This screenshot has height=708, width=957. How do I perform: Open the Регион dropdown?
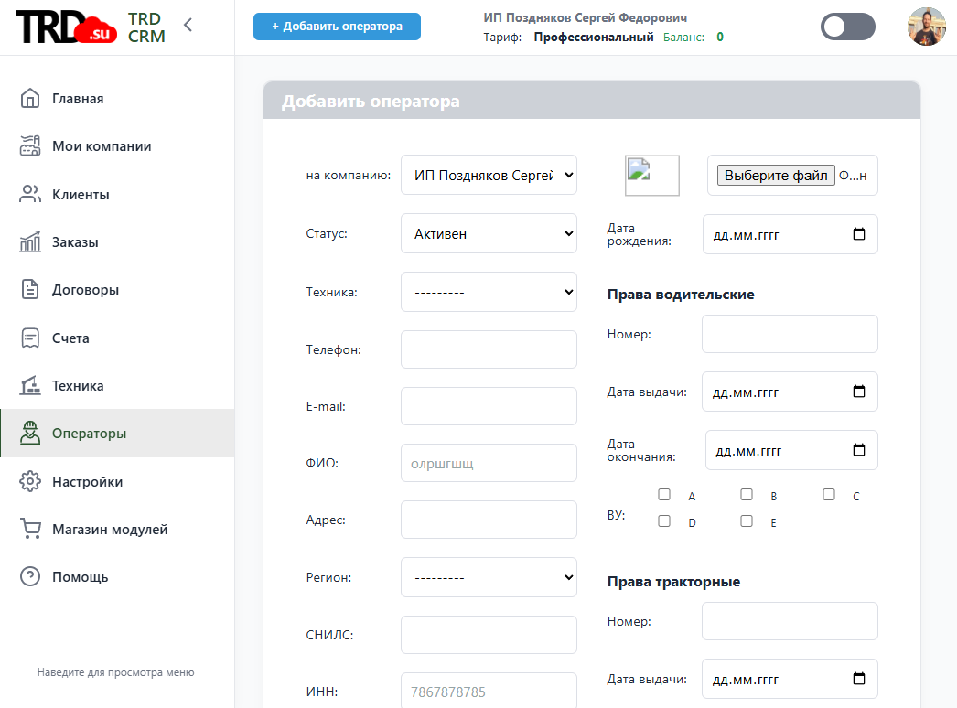coord(489,577)
